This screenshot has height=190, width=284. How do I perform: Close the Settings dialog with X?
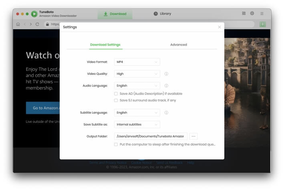tap(220, 27)
